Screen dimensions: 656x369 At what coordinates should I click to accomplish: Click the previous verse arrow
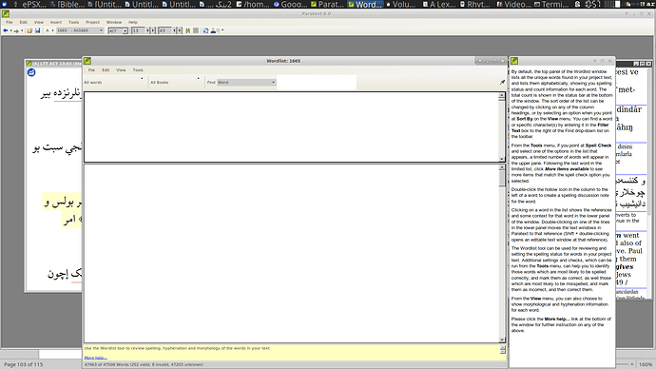click(x=175, y=30)
